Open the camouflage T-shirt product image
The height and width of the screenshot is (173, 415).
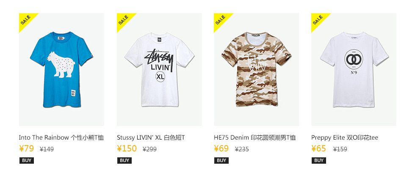click(257, 69)
